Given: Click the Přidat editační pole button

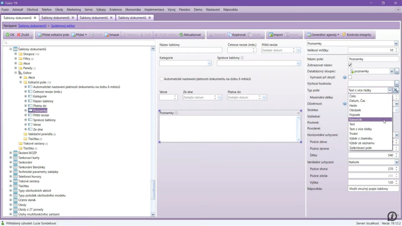Looking at the screenshot, I should (x=53, y=35).
